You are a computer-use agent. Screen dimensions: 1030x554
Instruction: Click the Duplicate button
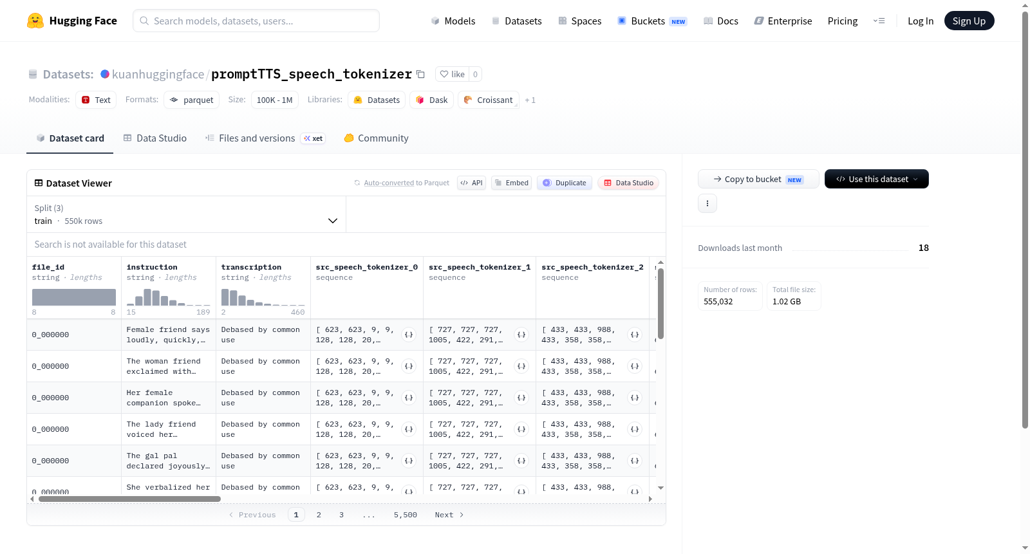(x=565, y=183)
